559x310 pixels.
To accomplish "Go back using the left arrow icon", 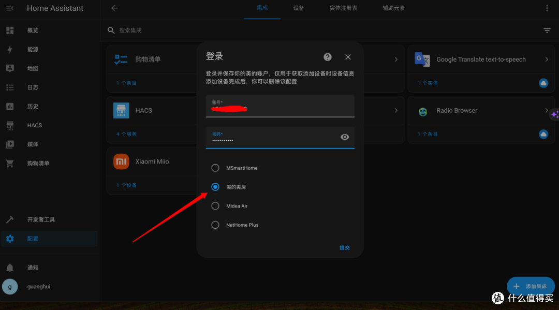I will (114, 8).
